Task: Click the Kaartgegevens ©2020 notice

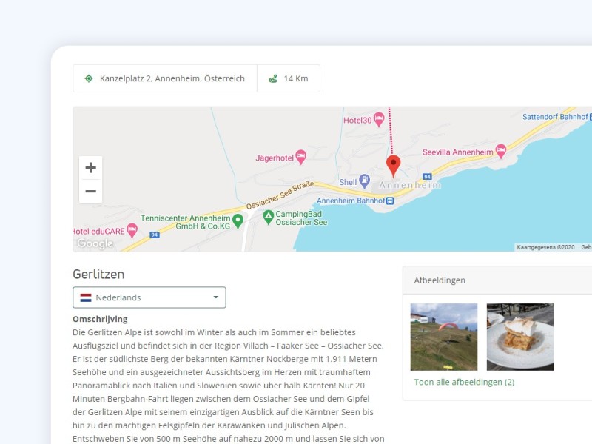Action: [544, 247]
